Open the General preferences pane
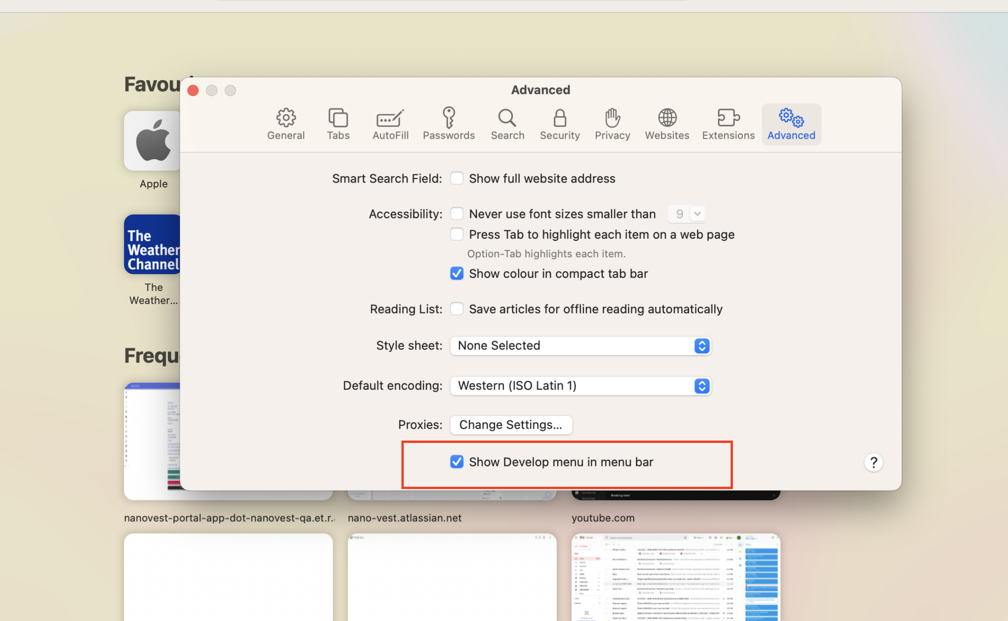 285,124
